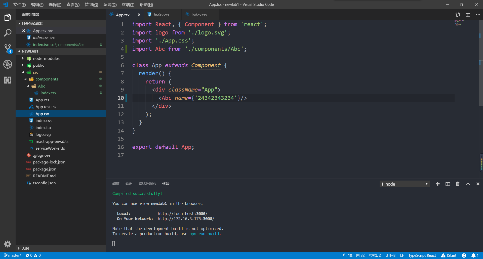Viewport: 483px width, 259px height.
Task: Open the Explorer view in activity bar
Action: [x=8, y=18]
